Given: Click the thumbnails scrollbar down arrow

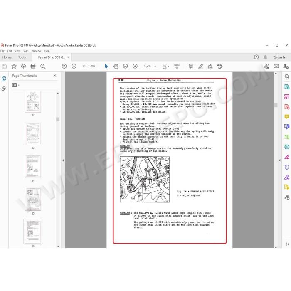Looking at the screenshot, I should pos(58,247).
